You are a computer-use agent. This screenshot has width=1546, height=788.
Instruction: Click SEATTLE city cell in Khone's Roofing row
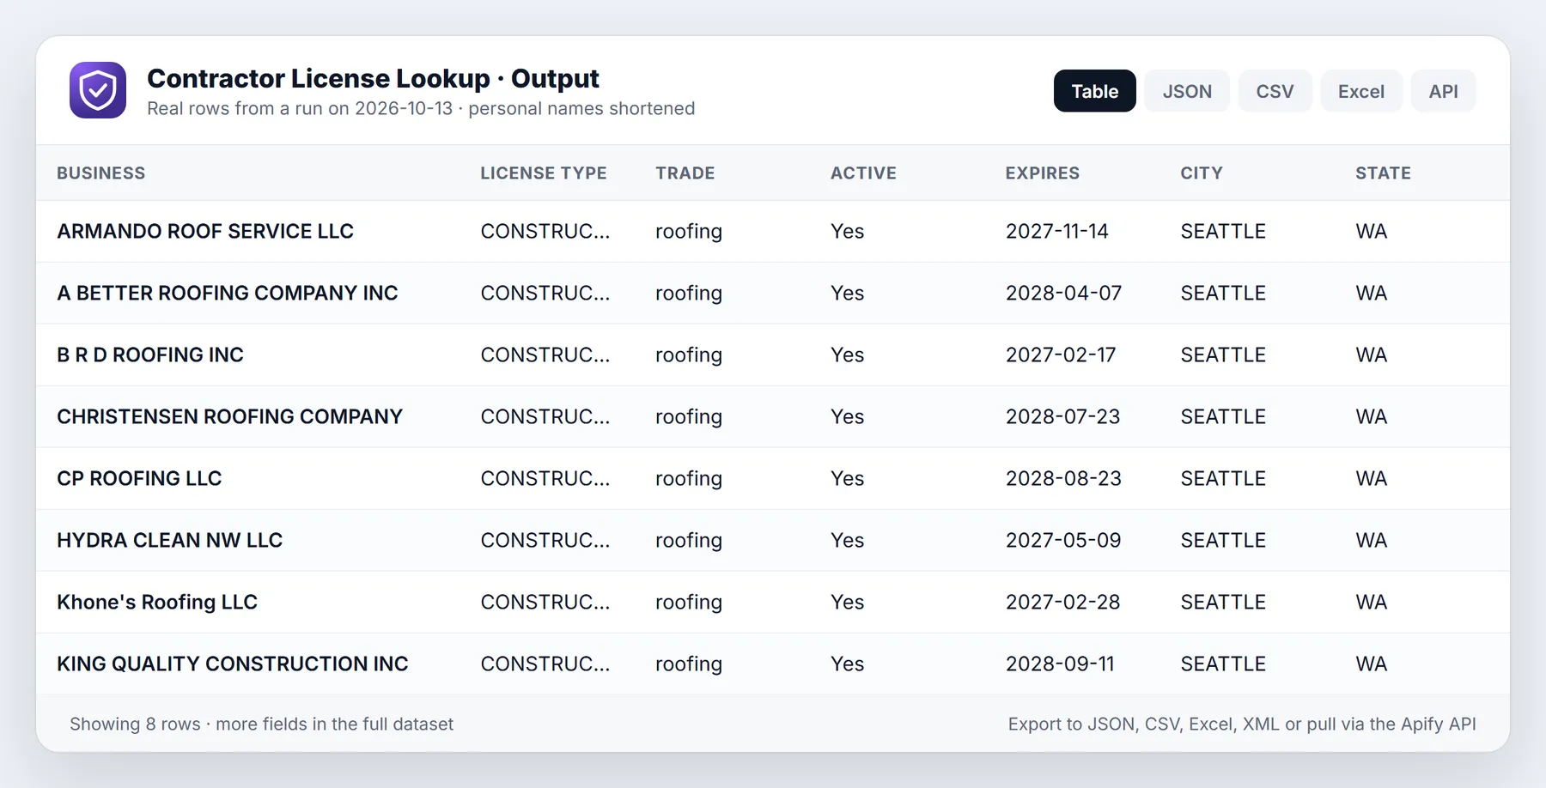[1223, 602]
